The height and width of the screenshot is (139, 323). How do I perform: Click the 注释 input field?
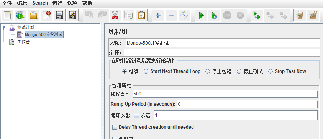click(x=222, y=53)
